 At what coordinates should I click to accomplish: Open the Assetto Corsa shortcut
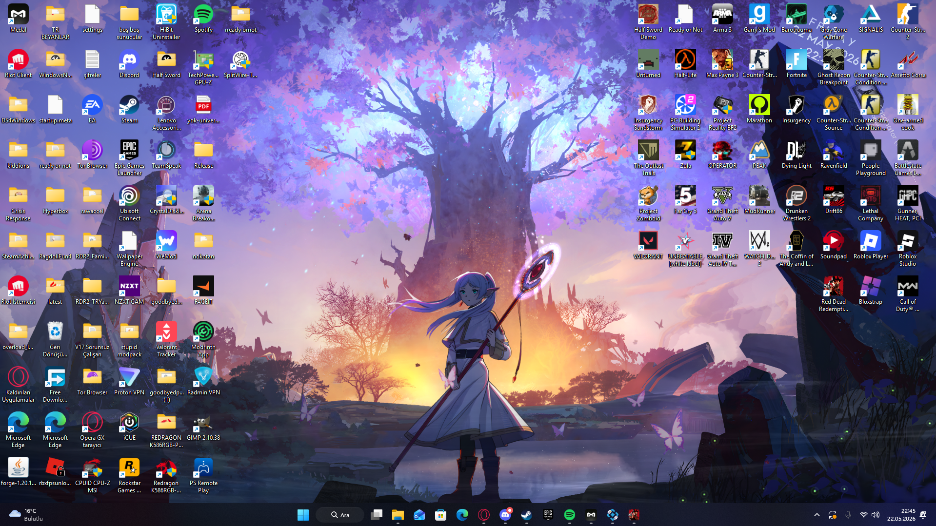908,64
